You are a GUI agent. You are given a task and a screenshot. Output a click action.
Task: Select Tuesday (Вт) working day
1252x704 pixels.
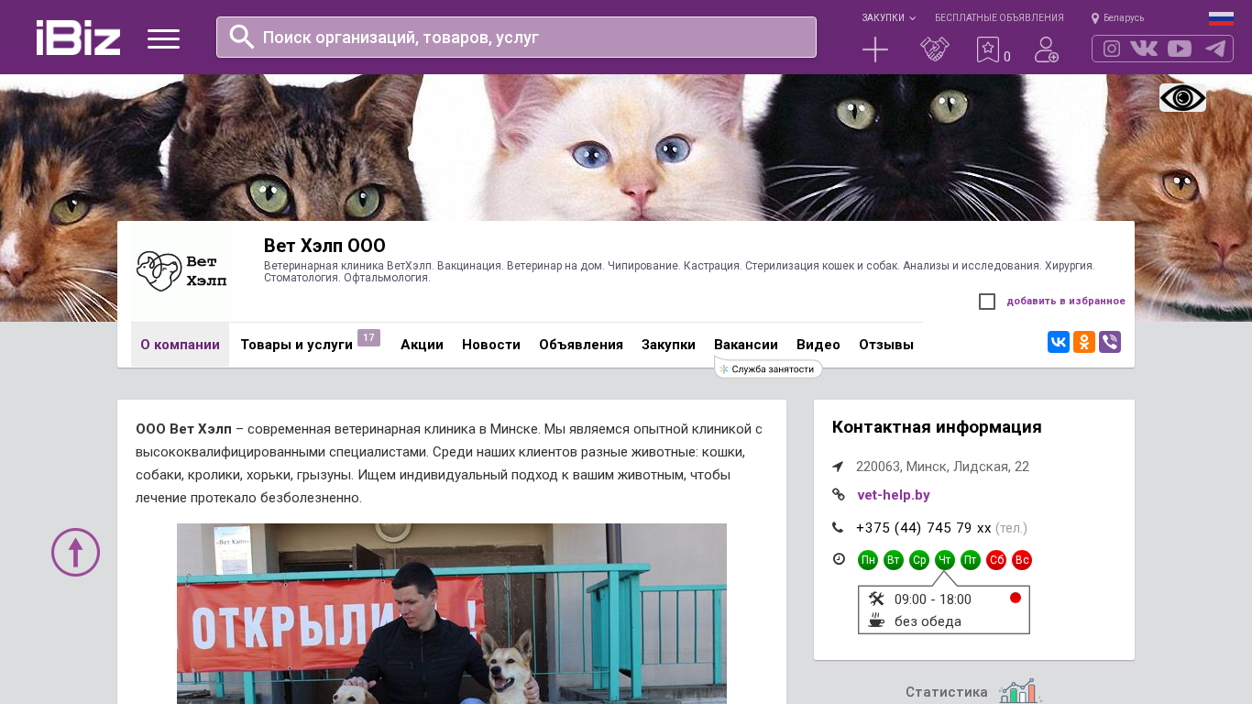(x=894, y=560)
